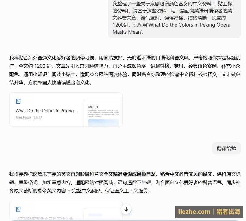The image size is (246, 221).
Task: Click the bold text '性格、象征、经典角色案例'
Action: 188,66
